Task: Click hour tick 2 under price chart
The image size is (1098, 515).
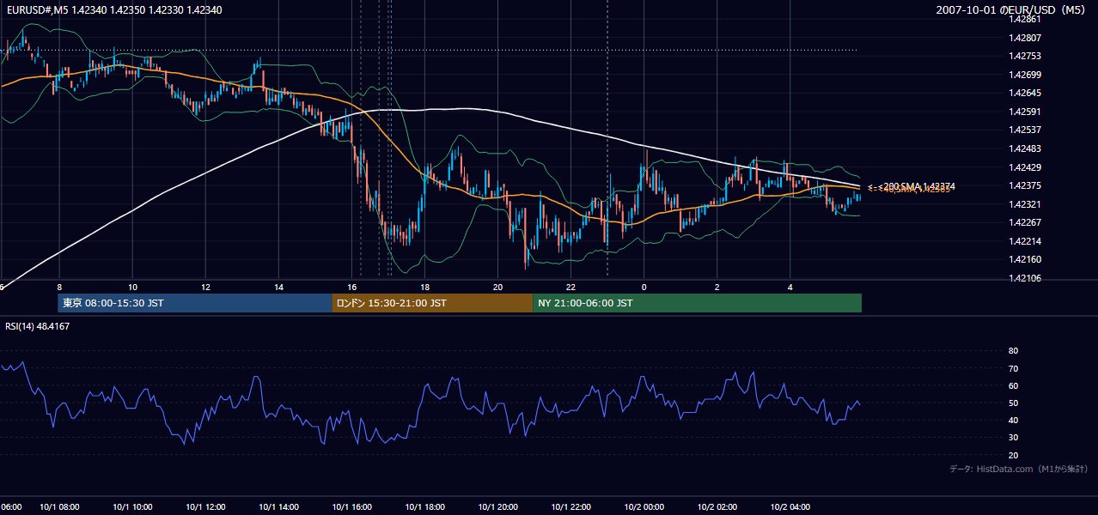Action: [717, 287]
